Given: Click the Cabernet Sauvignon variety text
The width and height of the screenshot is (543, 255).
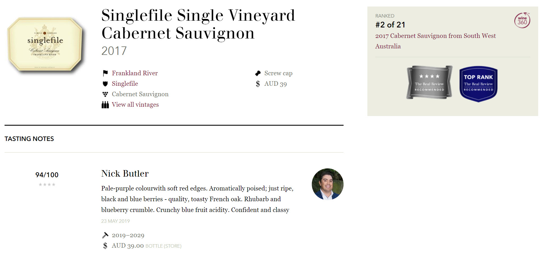Looking at the screenshot, I should (x=140, y=94).
